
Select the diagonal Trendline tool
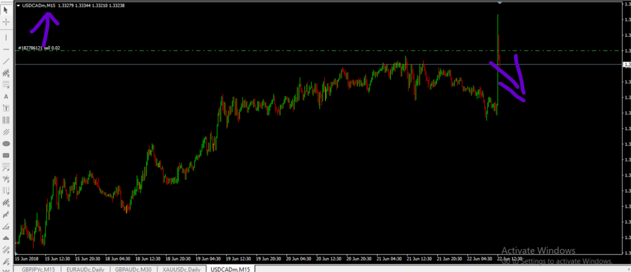pos(6,61)
